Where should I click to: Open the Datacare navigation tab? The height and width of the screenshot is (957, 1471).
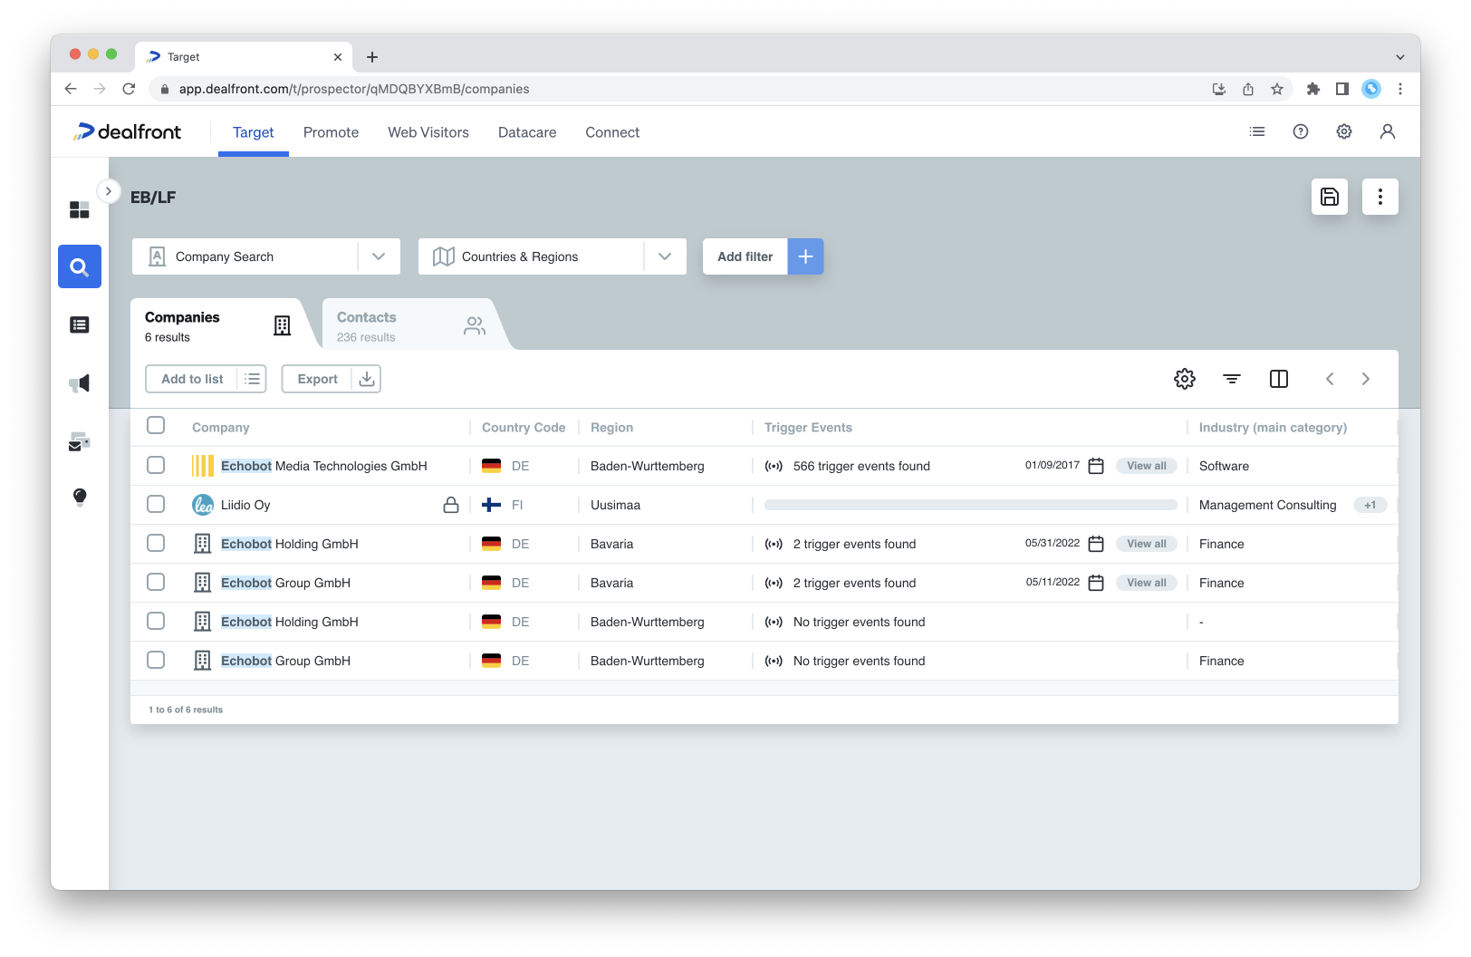(527, 132)
